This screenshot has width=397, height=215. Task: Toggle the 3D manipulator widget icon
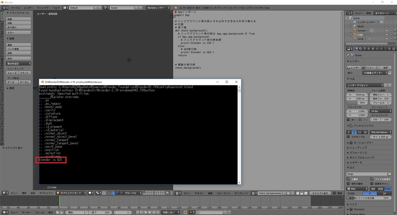(109, 193)
